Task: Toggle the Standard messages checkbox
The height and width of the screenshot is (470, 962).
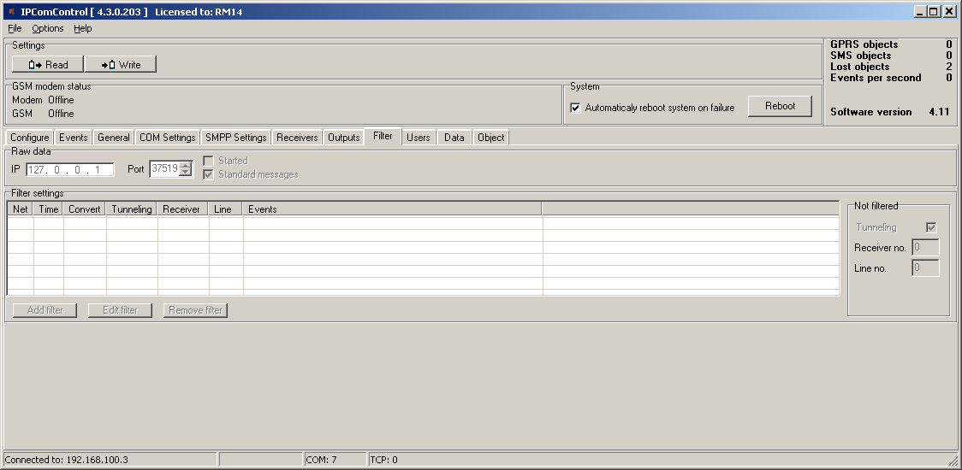Action: 208,174
